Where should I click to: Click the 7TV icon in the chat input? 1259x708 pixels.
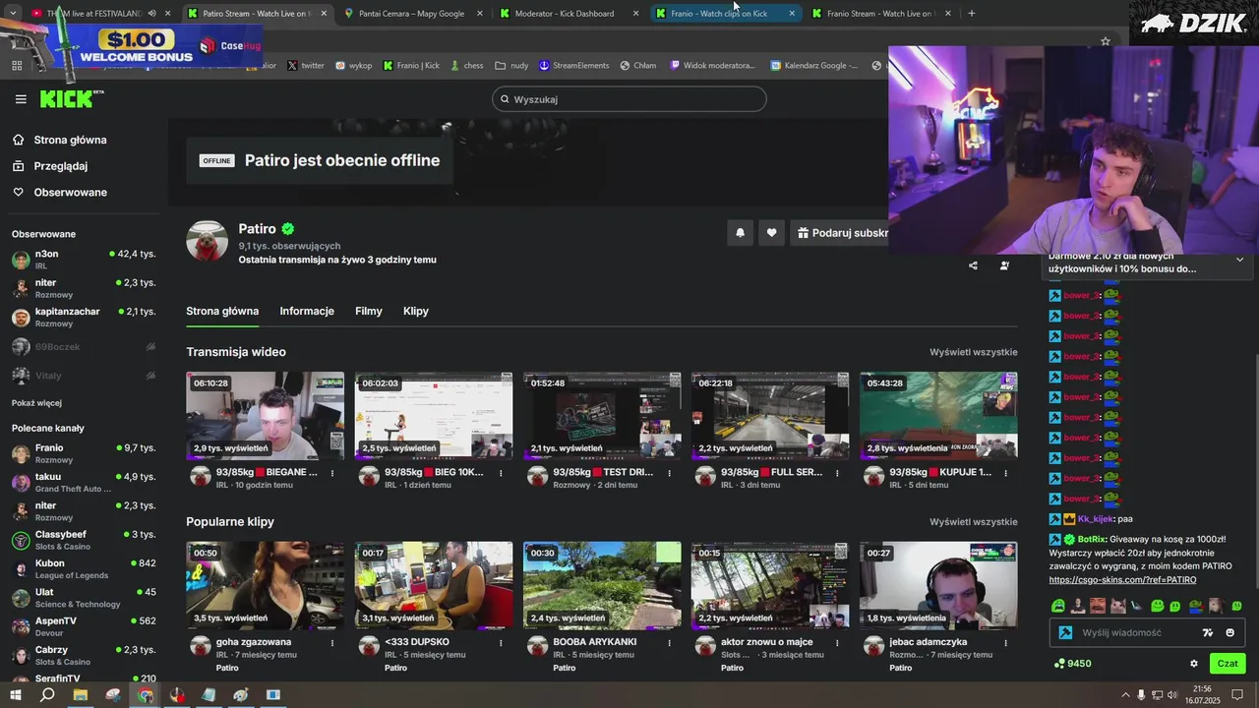[x=1208, y=632]
